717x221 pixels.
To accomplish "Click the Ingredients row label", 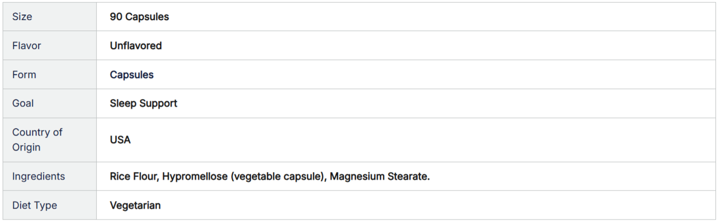I will [39, 176].
